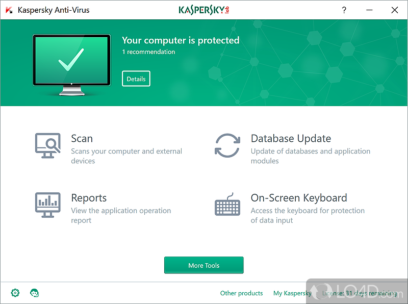This screenshot has height=304, width=408.
Task: Click the Database Update heading
Action: (291, 138)
